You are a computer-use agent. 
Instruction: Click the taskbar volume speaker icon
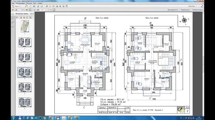pyautogui.click(x=193, y=118)
